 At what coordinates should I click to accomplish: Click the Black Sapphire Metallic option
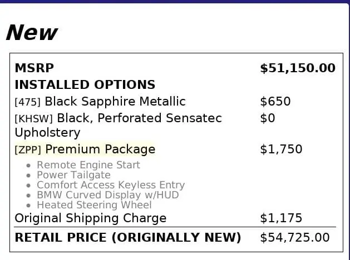pyautogui.click(x=115, y=102)
